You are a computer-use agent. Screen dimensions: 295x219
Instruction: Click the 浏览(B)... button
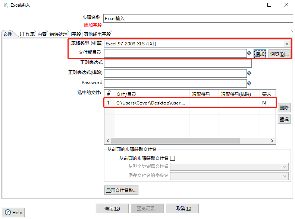pyautogui.click(x=279, y=54)
